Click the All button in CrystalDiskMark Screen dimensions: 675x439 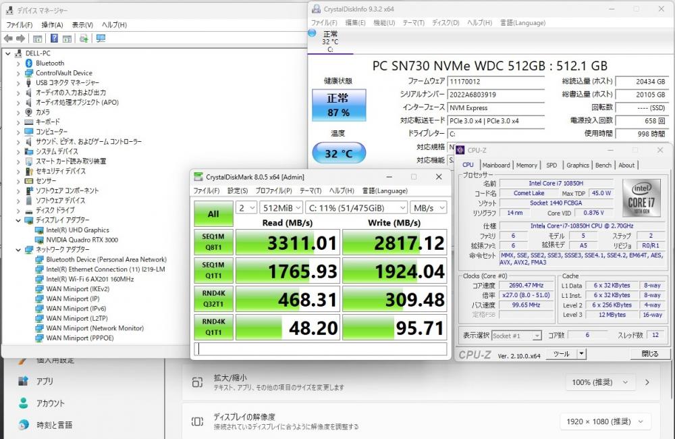pyautogui.click(x=213, y=214)
